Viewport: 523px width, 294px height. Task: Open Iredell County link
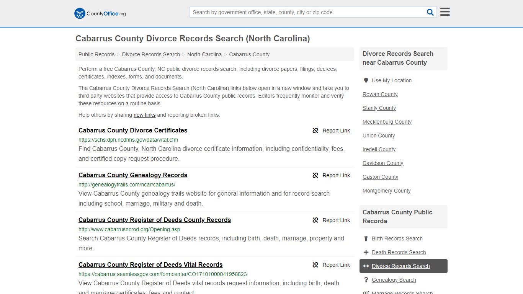pyautogui.click(x=379, y=149)
